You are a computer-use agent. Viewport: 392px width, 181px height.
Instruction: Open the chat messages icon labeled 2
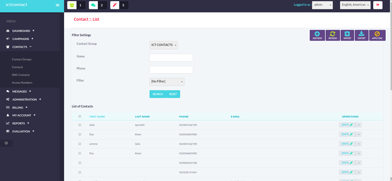tap(93, 5)
